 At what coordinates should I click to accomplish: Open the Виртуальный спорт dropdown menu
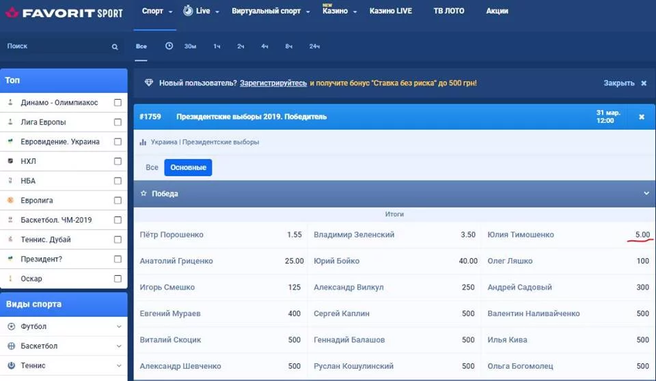tap(271, 12)
